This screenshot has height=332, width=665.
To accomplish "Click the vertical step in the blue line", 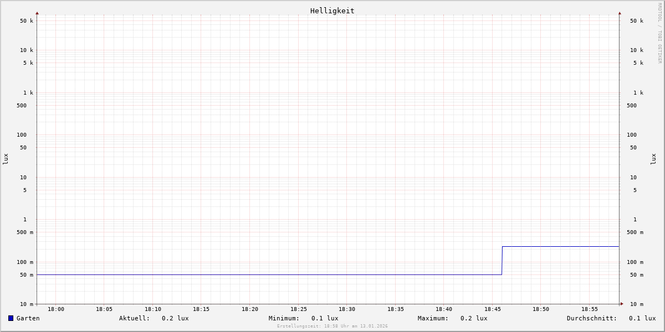I will pos(502,260).
